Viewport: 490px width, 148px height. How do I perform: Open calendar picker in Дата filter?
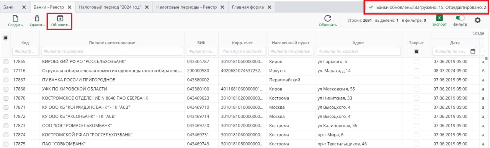[x=473, y=51]
